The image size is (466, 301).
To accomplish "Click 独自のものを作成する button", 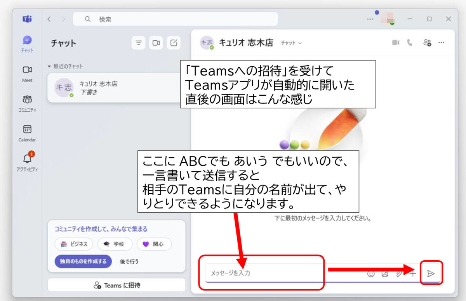I will coord(83,261).
